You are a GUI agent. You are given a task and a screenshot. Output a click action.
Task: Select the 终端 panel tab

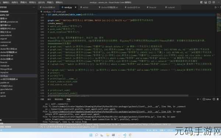(69, 99)
